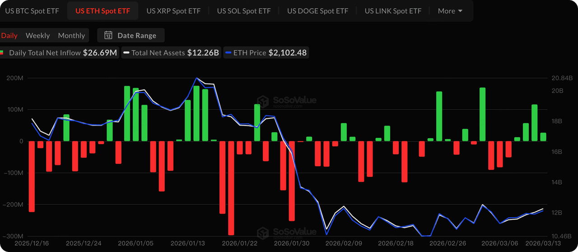This screenshot has height=252, width=578.
Task: Expand the More dropdown menu
Action: tap(450, 11)
